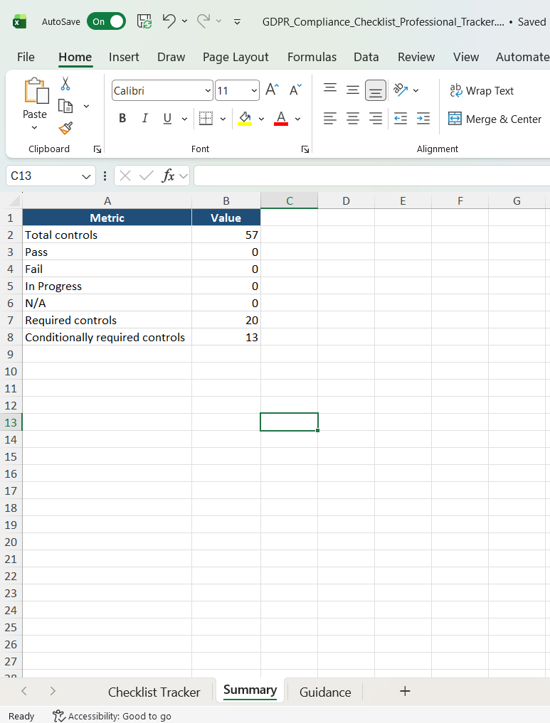Open the borders dropdown arrow

click(x=223, y=119)
